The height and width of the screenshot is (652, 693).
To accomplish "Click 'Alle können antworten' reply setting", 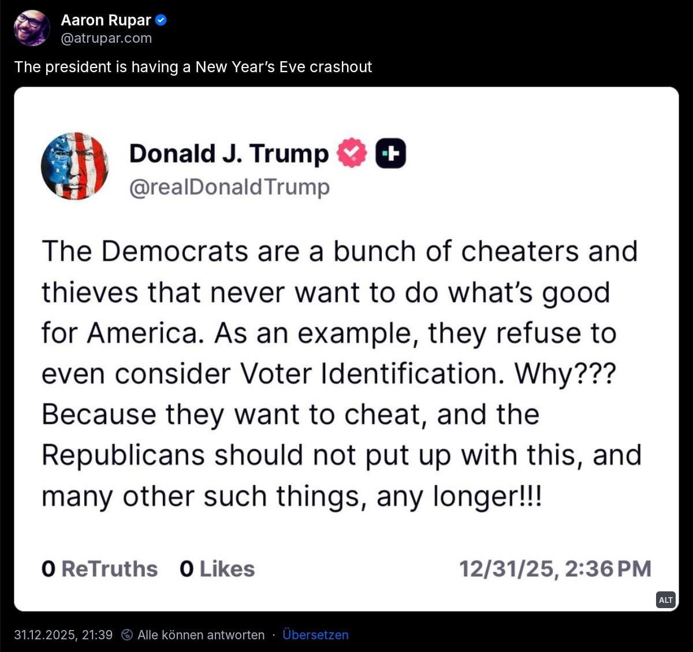I will [x=201, y=635].
